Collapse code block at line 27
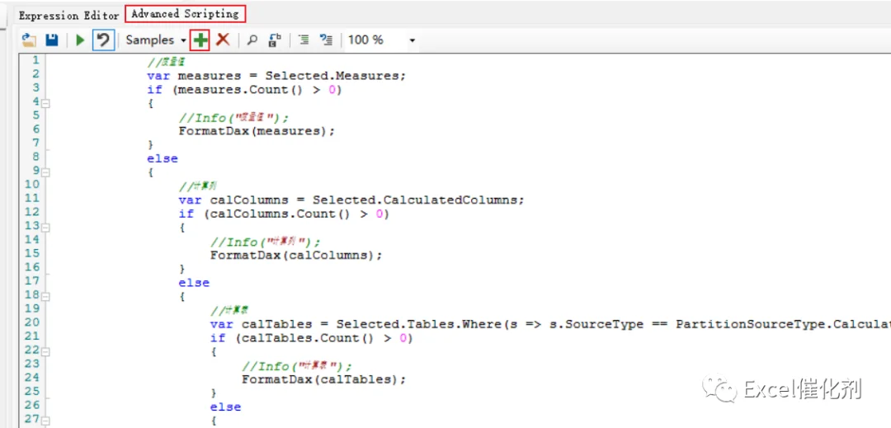 pos(45,421)
